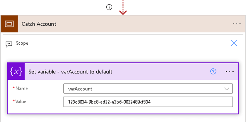Click the Scope comment bubble icon
This screenshot has width=246, height=122.
pos(9,44)
